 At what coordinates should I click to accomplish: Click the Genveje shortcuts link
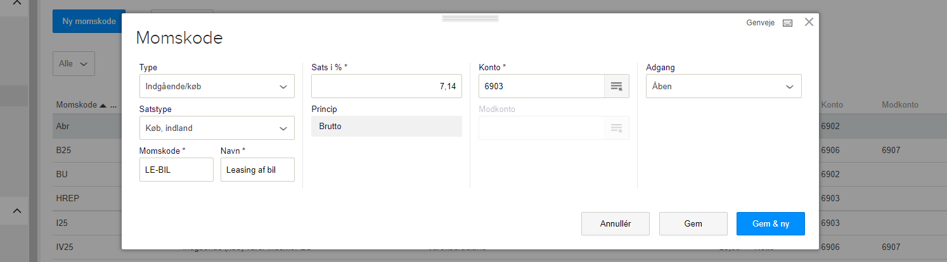pos(761,23)
